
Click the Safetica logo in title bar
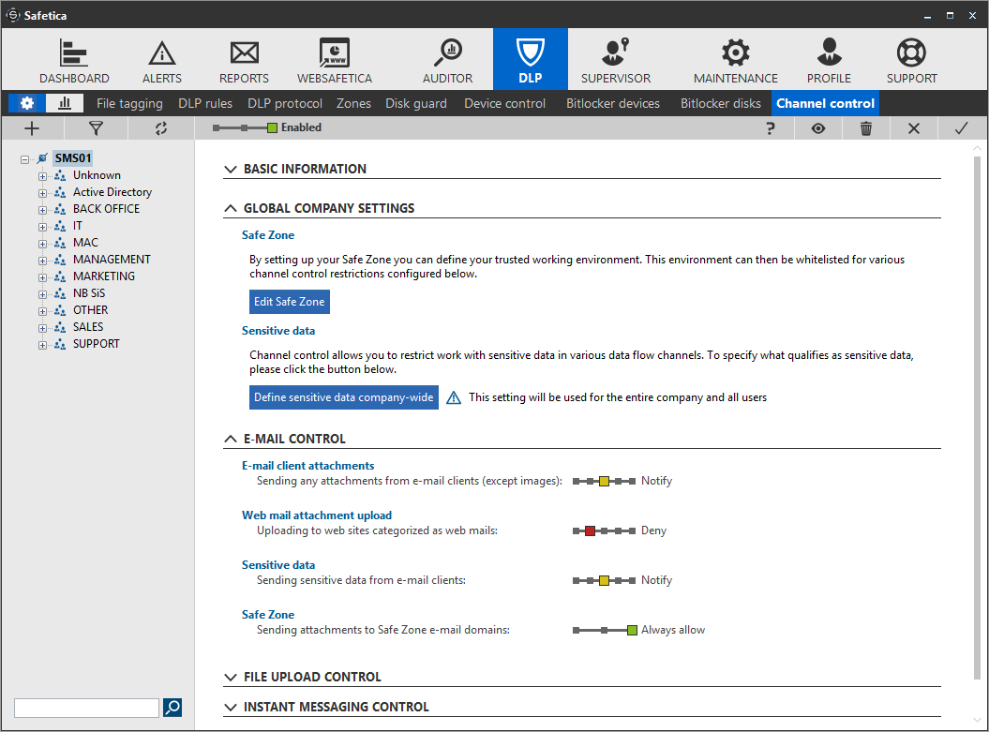(x=12, y=15)
